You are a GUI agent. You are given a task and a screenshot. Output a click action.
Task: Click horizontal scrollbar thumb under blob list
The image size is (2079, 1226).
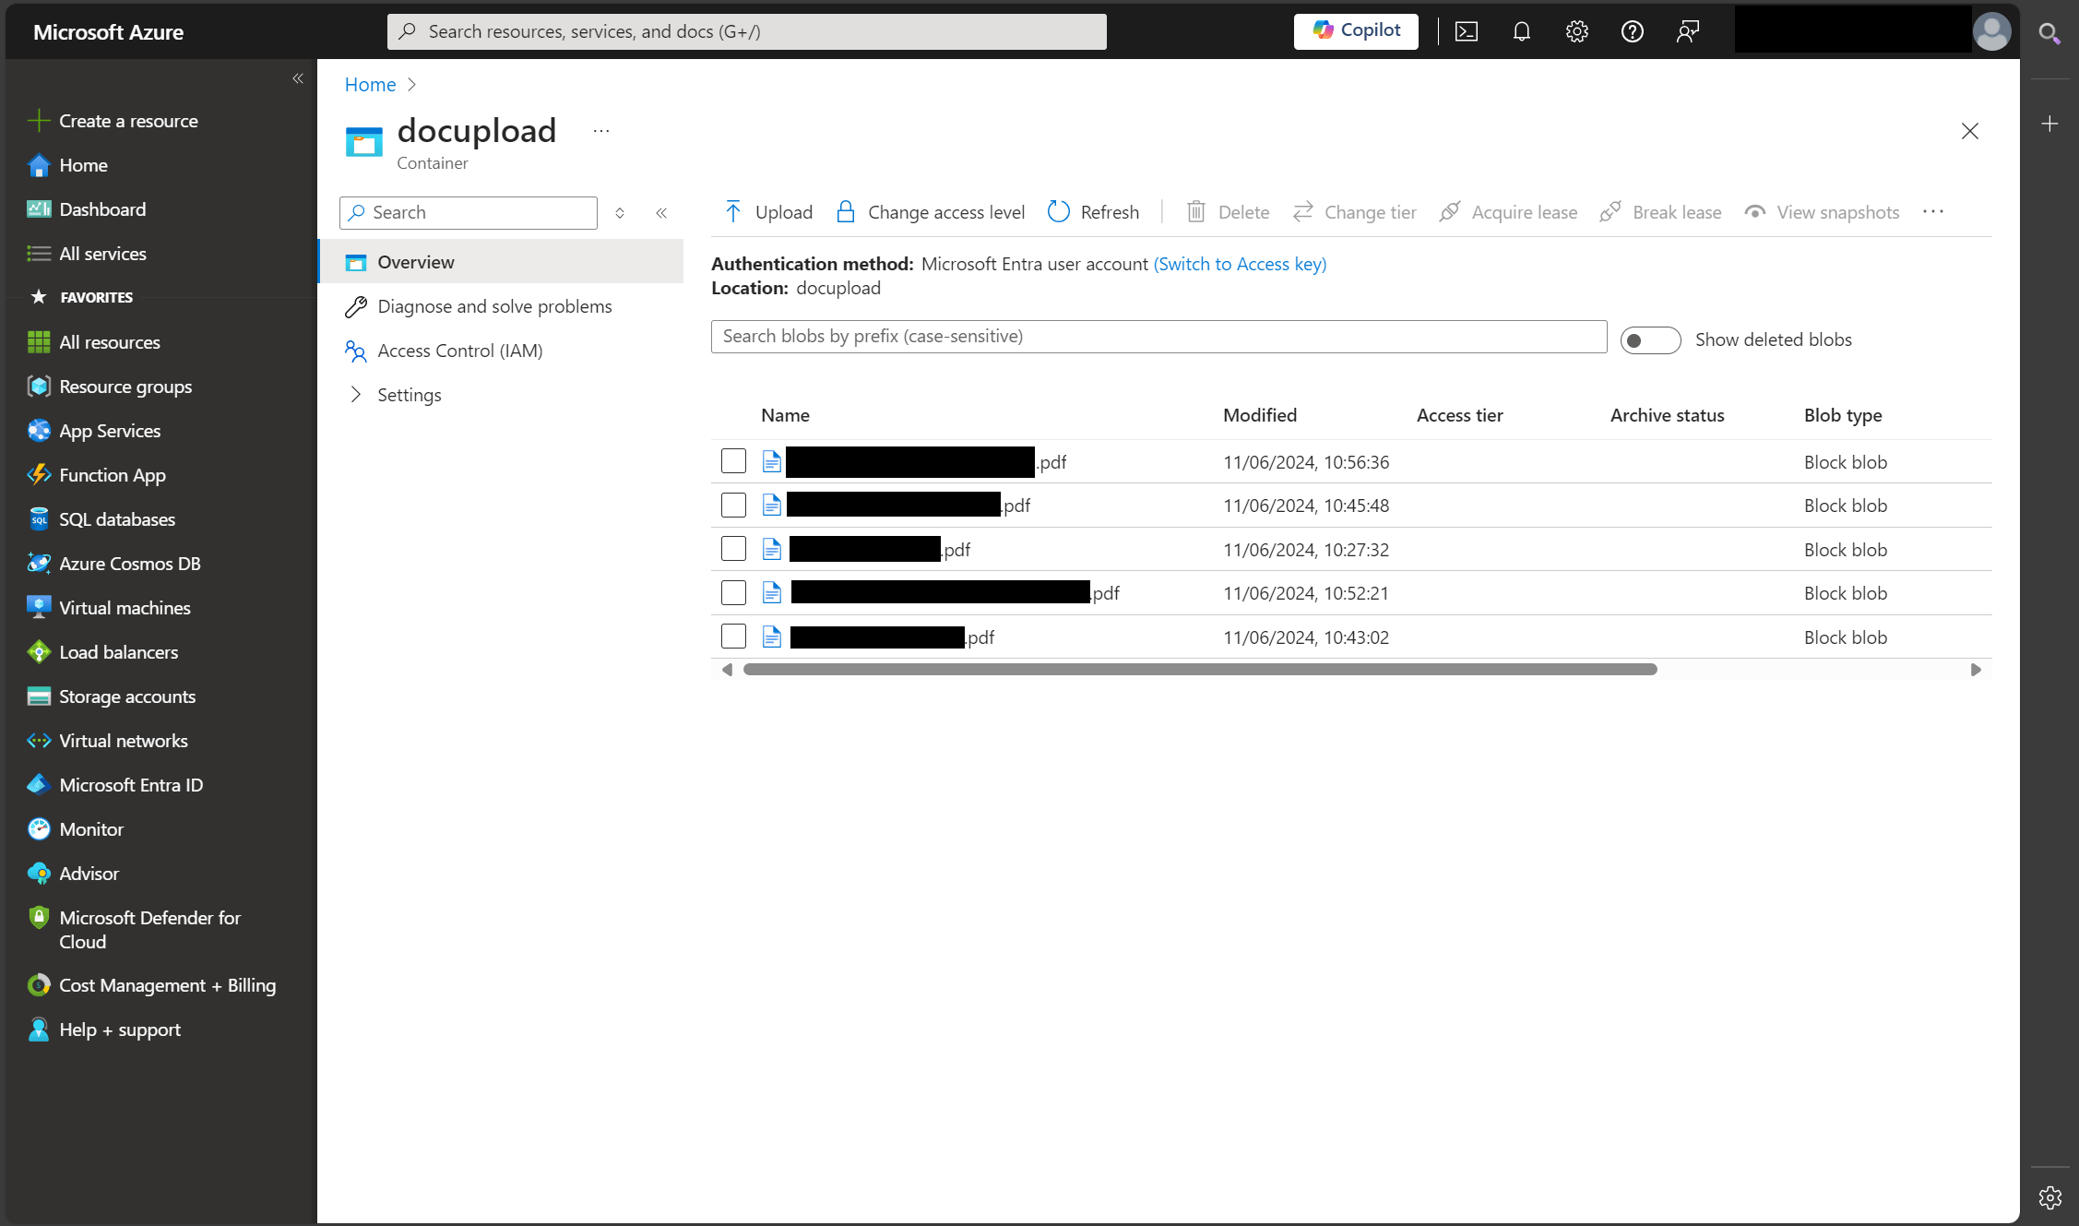[1200, 670]
